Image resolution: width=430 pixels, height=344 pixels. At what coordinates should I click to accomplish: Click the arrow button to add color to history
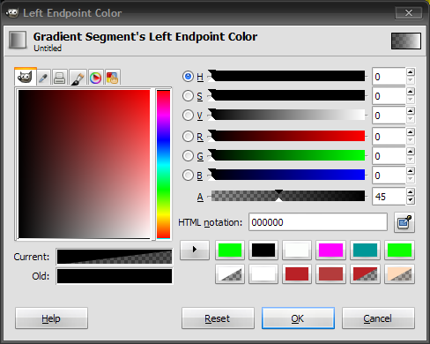pyautogui.click(x=195, y=250)
